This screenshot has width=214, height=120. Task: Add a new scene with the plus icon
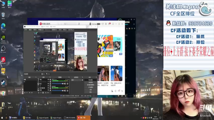coord(25,93)
